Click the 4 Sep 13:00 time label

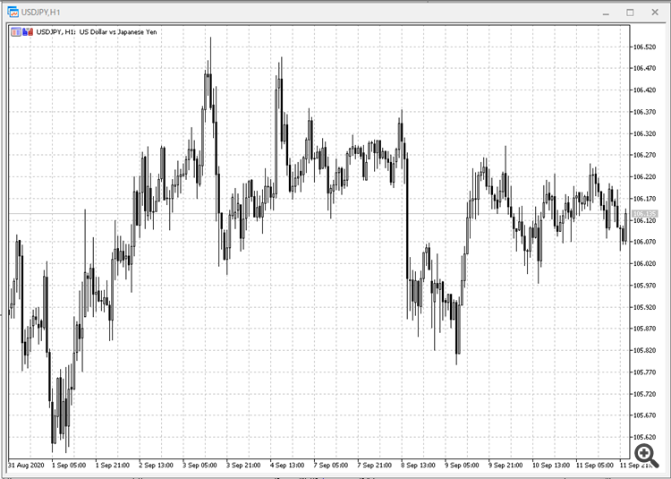click(287, 465)
